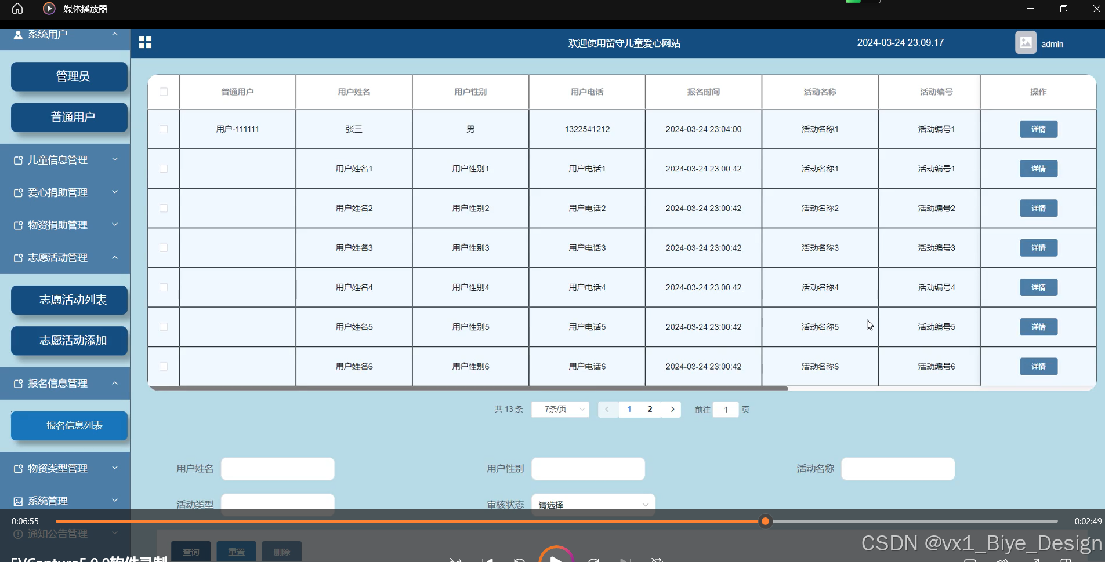The image size is (1105, 562).
Task: Click the 查询 search button
Action: point(191,552)
